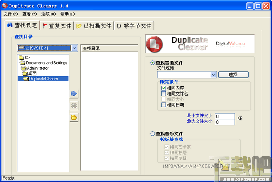Click the 限定条件 group label
Viewport: 272px width, 182px height.
point(170,82)
